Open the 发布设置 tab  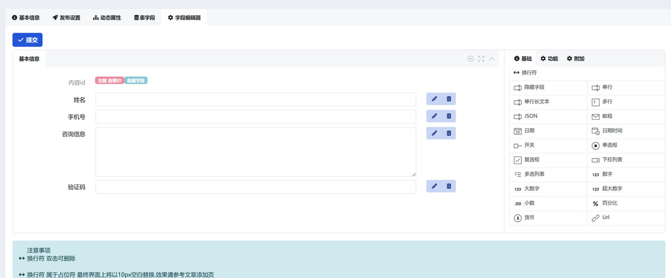(x=66, y=18)
